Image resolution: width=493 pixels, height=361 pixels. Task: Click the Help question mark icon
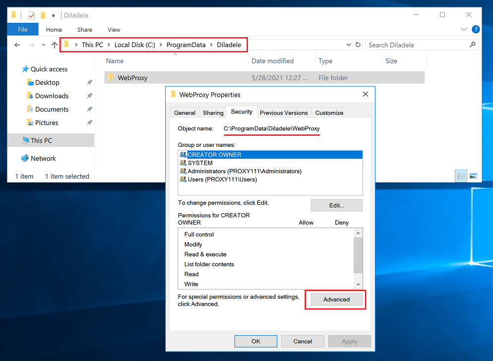pyautogui.click(x=476, y=29)
